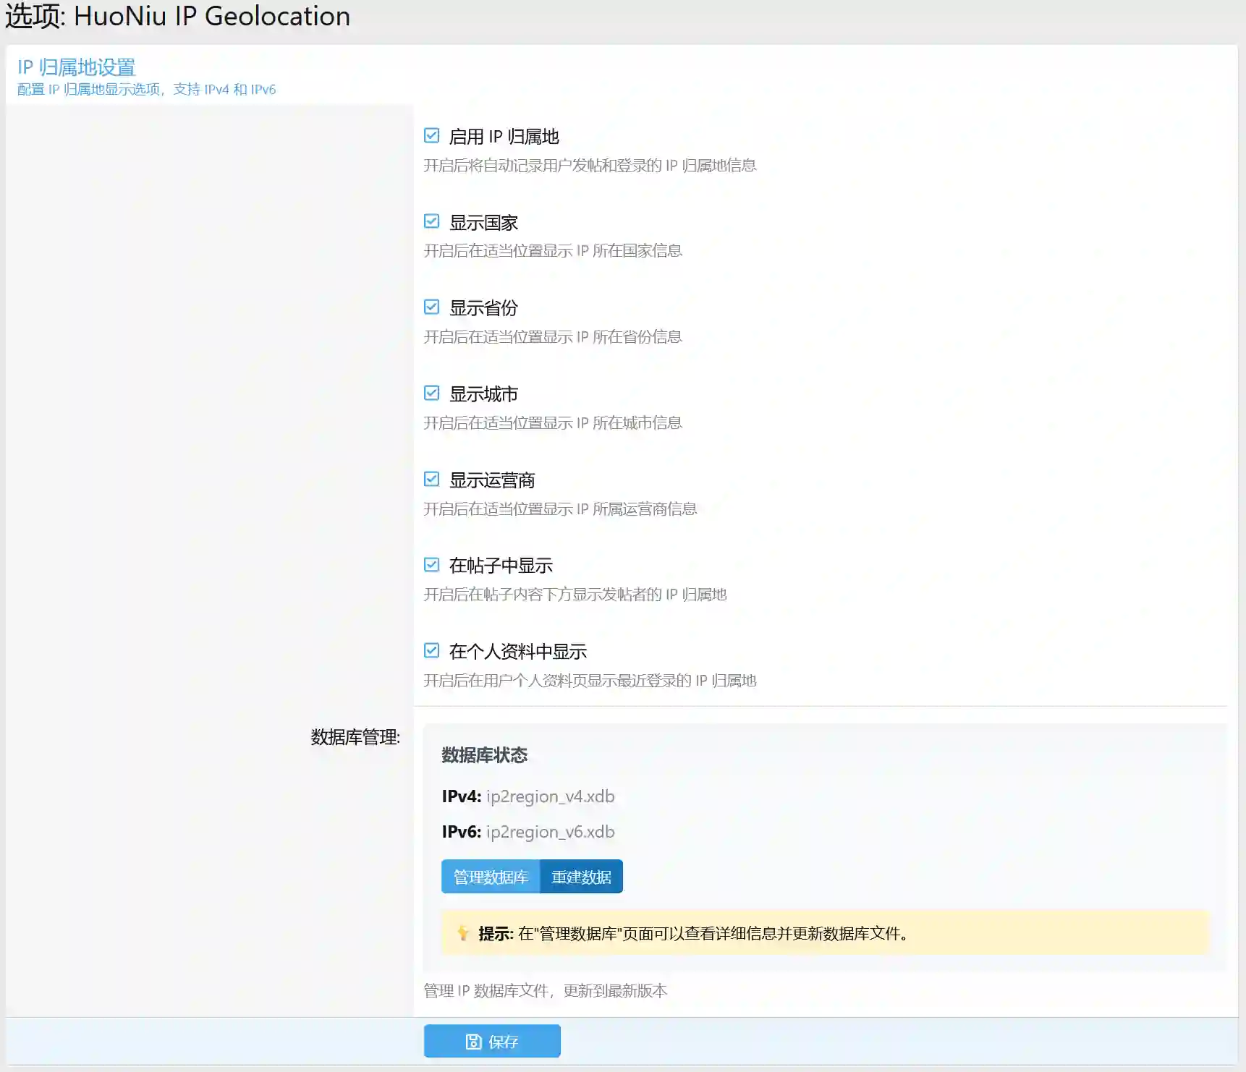Screen dimensions: 1246x1072
Task: Open the 管理数据库 page button
Action: point(491,877)
